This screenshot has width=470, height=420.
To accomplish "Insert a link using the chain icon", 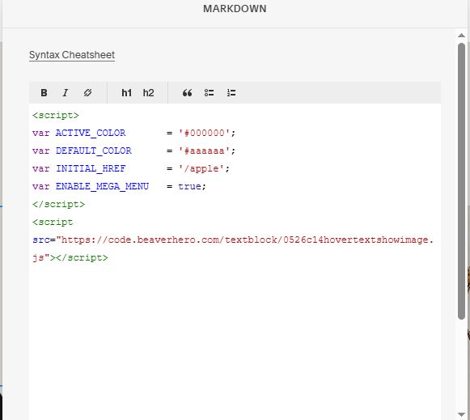I will pyautogui.click(x=87, y=93).
